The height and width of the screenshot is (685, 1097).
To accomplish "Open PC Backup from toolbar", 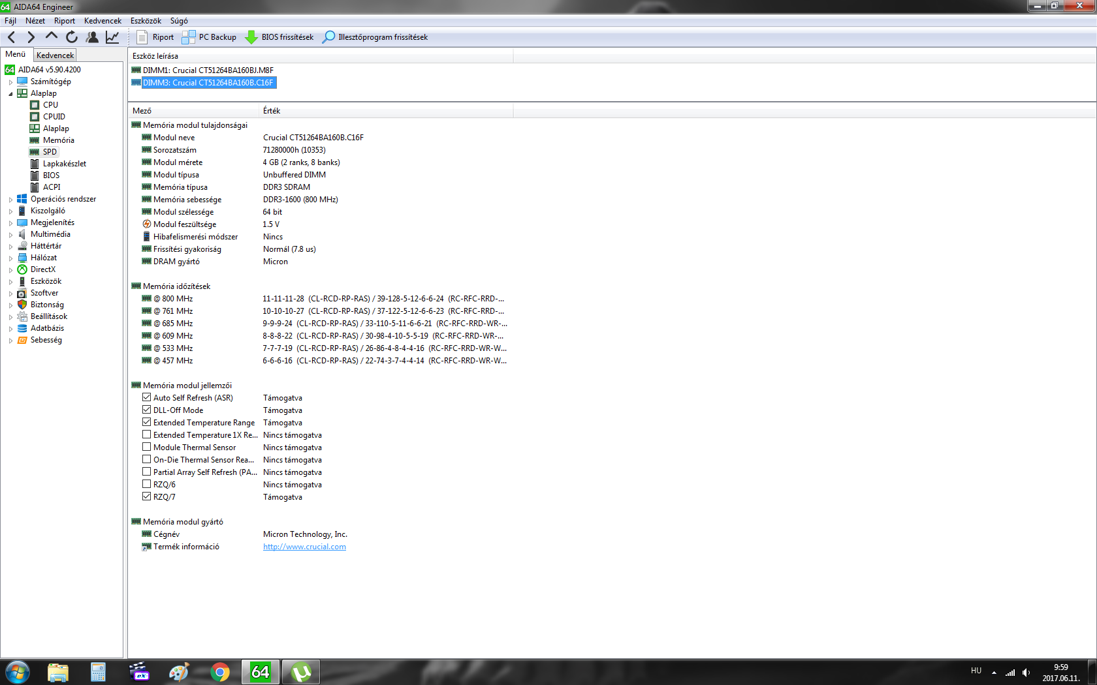I will tap(209, 37).
